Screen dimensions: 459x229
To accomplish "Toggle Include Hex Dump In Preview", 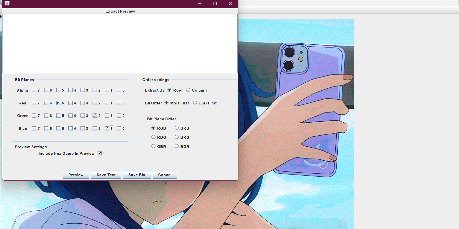I will (x=100, y=153).
